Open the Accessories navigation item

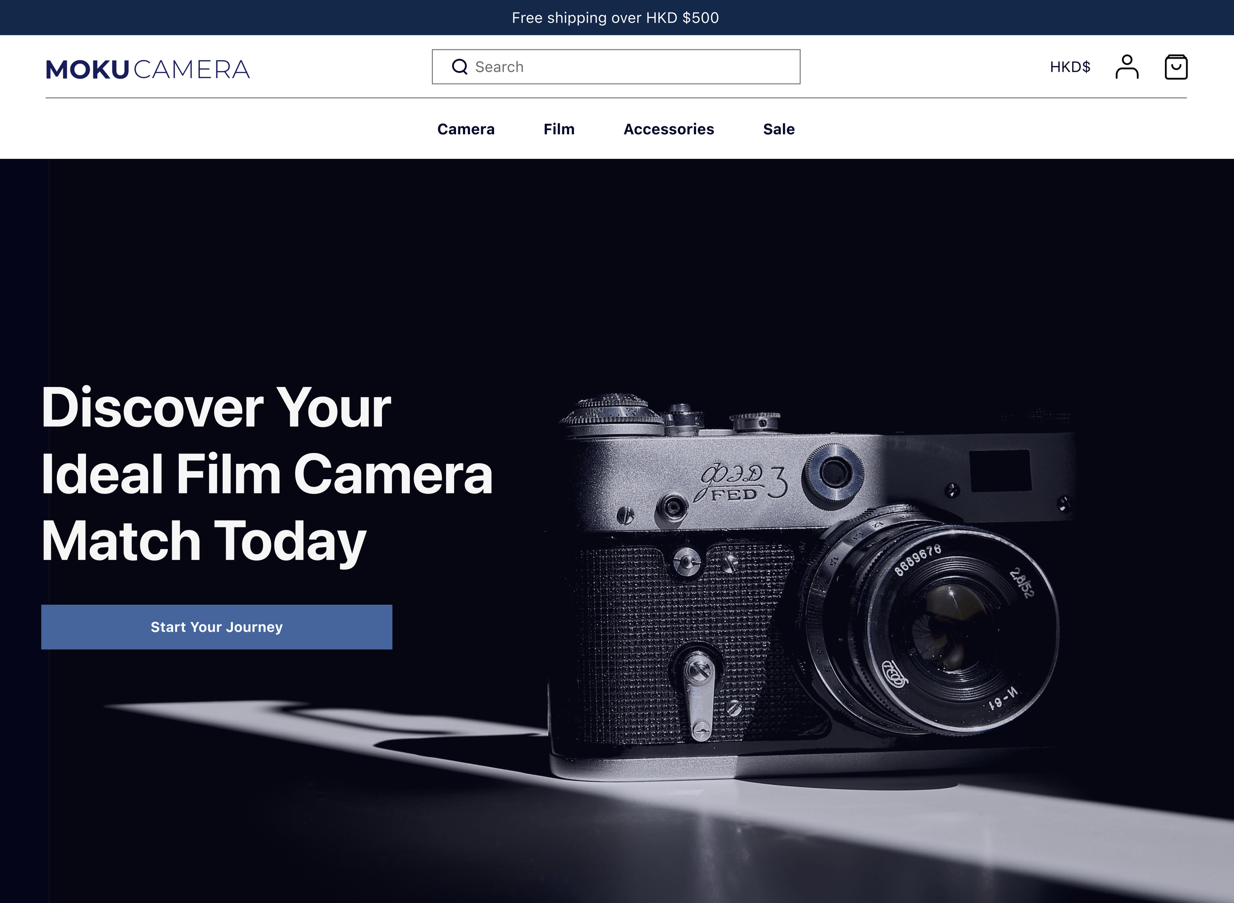point(668,129)
